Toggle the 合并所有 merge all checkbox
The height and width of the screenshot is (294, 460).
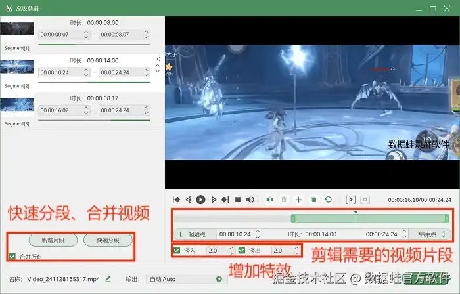pyautogui.click(x=12, y=257)
